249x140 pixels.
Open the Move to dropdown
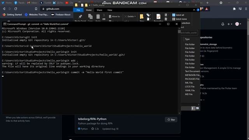click(x=115, y=16)
